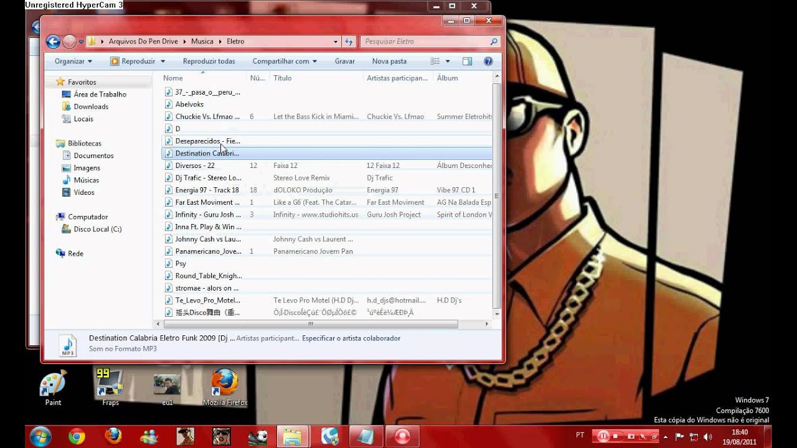Open the eu1 desktop icon
This screenshot has height=448, width=797.
click(167, 390)
